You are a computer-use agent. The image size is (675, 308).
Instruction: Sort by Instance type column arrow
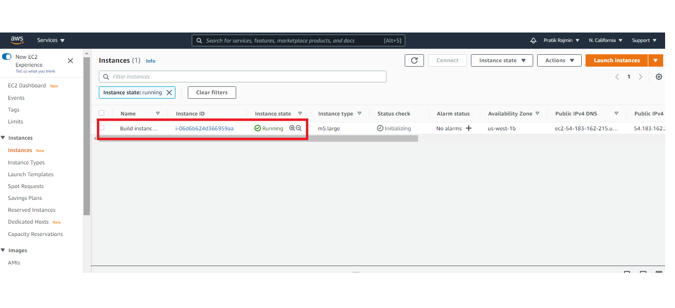click(x=359, y=113)
